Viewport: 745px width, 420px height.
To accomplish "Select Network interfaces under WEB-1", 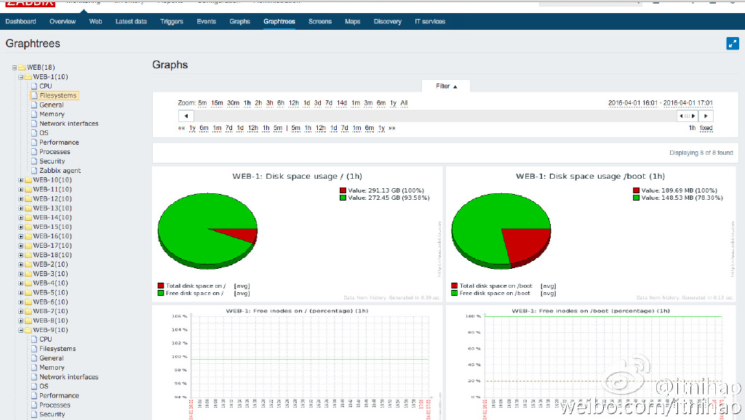I will (x=69, y=124).
